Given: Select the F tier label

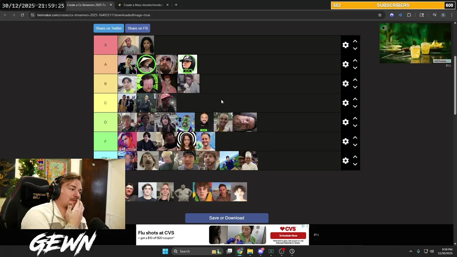Looking at the screenshot, I should coord(105,141).
